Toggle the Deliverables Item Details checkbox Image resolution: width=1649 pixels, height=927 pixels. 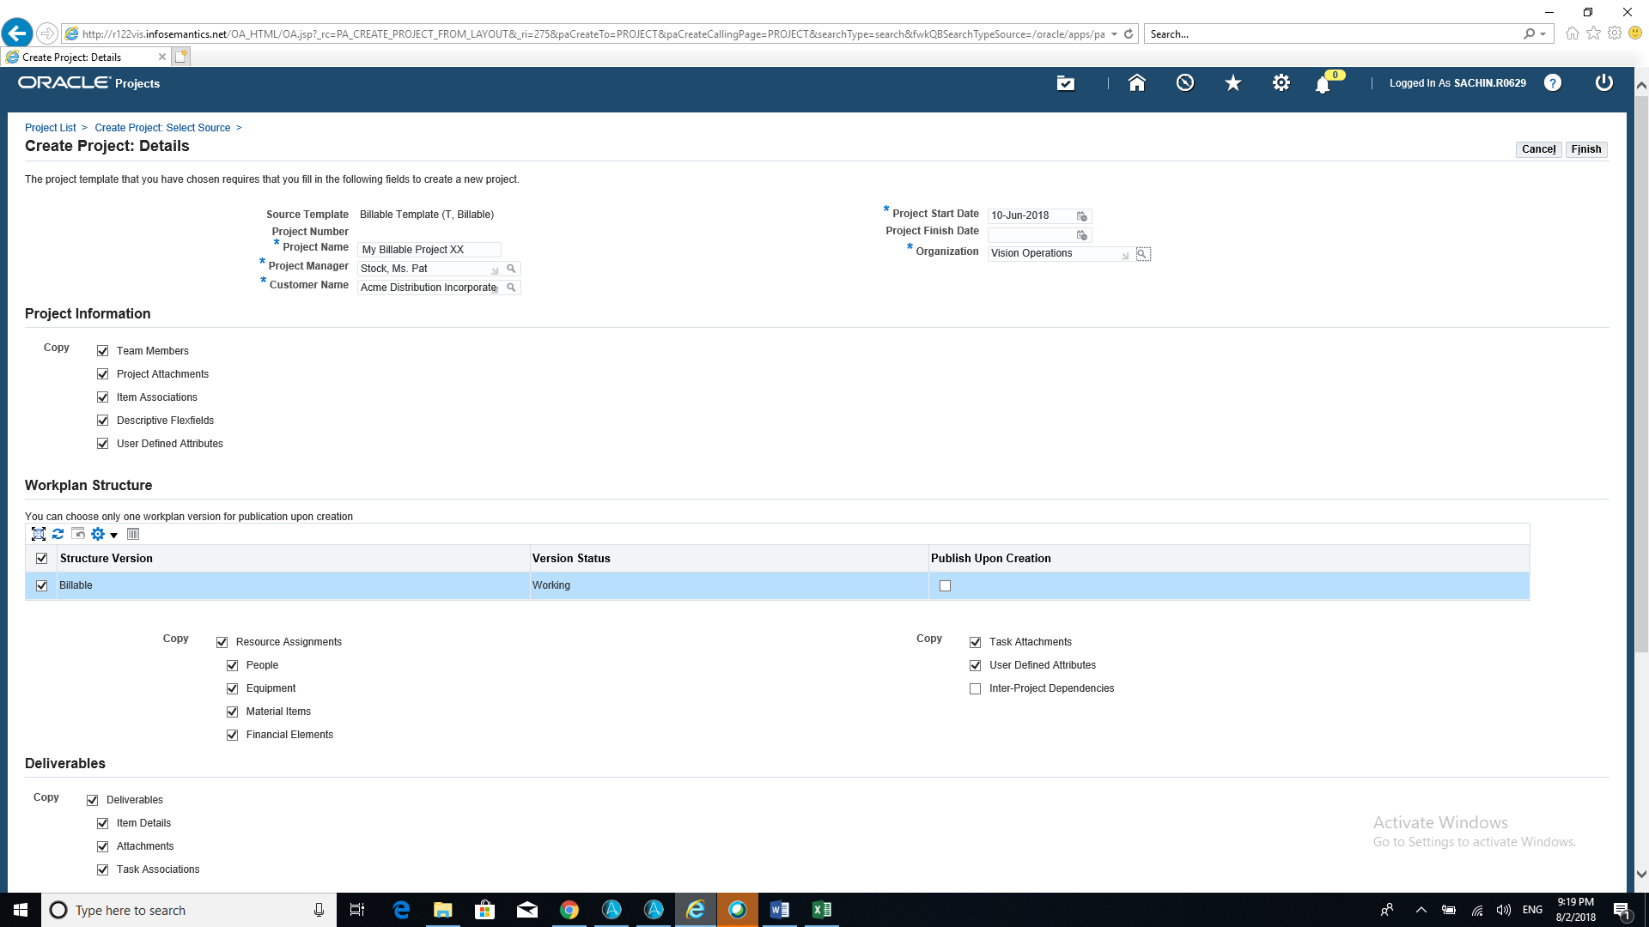pyautogui.click(x=103, y=824)
